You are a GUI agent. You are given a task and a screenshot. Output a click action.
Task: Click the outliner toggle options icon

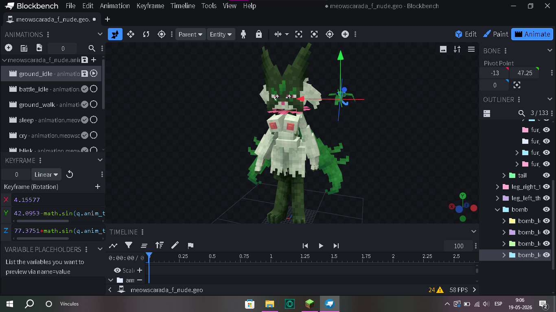click(487, 113)
